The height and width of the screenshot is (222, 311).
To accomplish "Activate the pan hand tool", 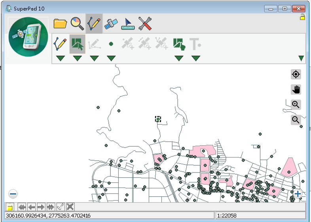I will [x=296, y=89].
